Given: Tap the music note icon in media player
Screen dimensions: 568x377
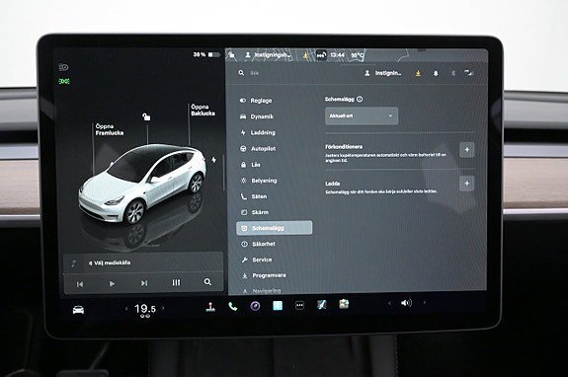Looking at the screenshot, I should click(73, 264).
